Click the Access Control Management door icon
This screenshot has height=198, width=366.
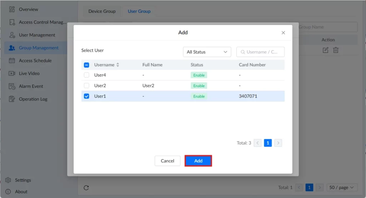click(12, 22)
